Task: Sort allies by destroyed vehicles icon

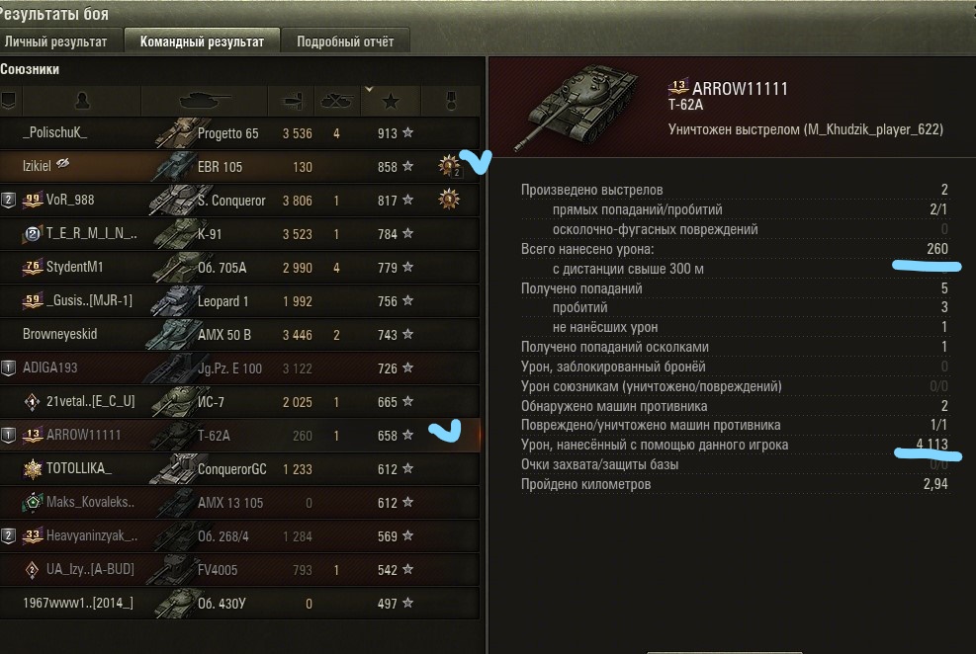Action: coord(337,100)
